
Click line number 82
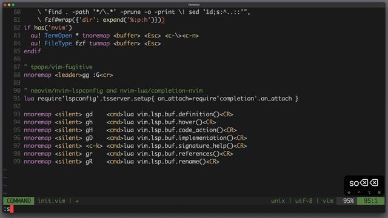point(17,27)
